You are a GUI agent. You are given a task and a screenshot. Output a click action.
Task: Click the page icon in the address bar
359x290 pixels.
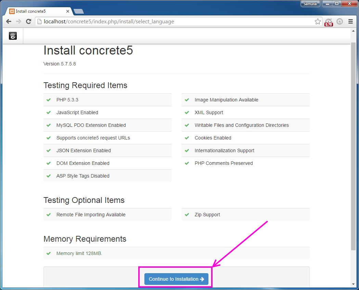point(39,22)
